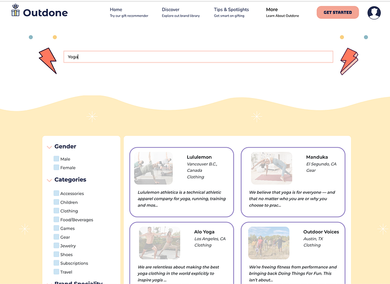Go to Tips & Spotlights menu
The width and height of the screenshot is (390, 284).
[x=231, y=9]
